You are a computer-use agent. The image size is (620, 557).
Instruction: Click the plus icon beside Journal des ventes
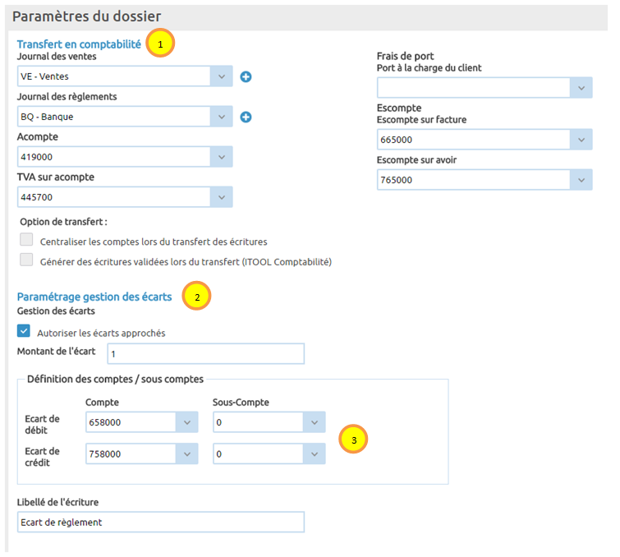click(x=246, y=76)
